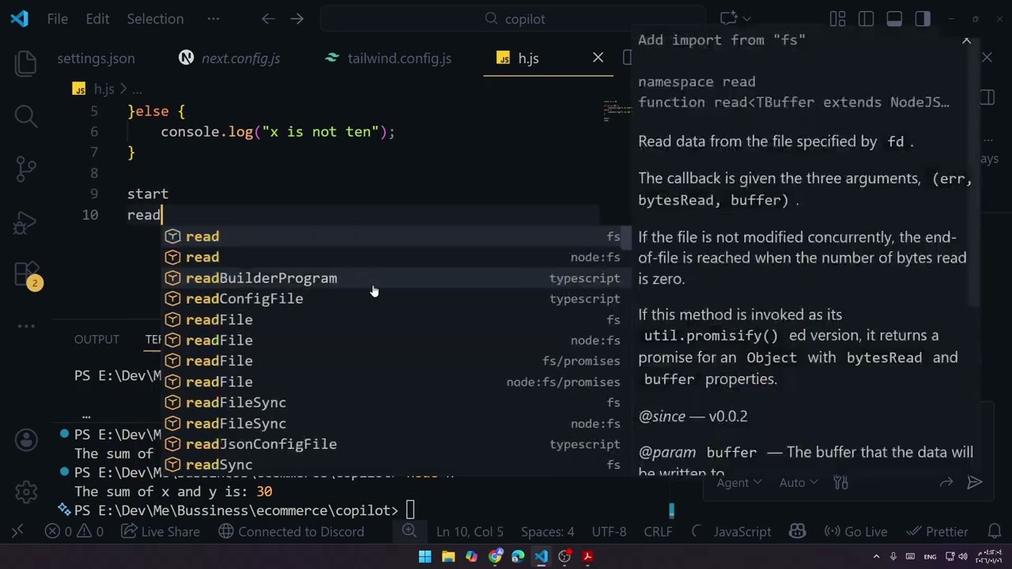Toggle Primary Side Bar visibility
This screenshot has height=569, width=1012.
click(x=866, y=19)
